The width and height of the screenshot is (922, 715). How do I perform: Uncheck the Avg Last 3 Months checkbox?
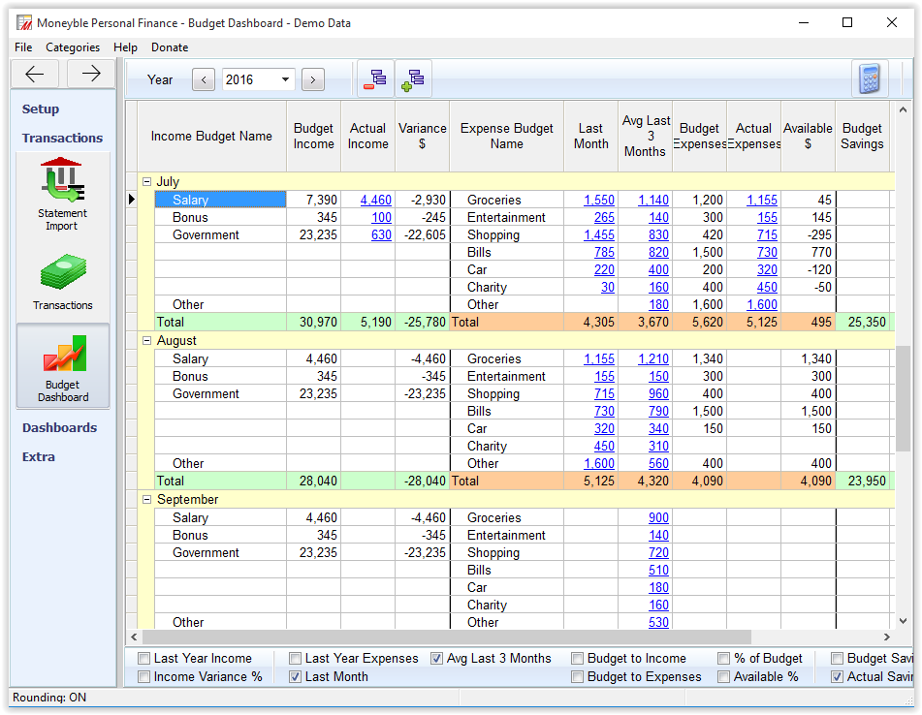437,659
